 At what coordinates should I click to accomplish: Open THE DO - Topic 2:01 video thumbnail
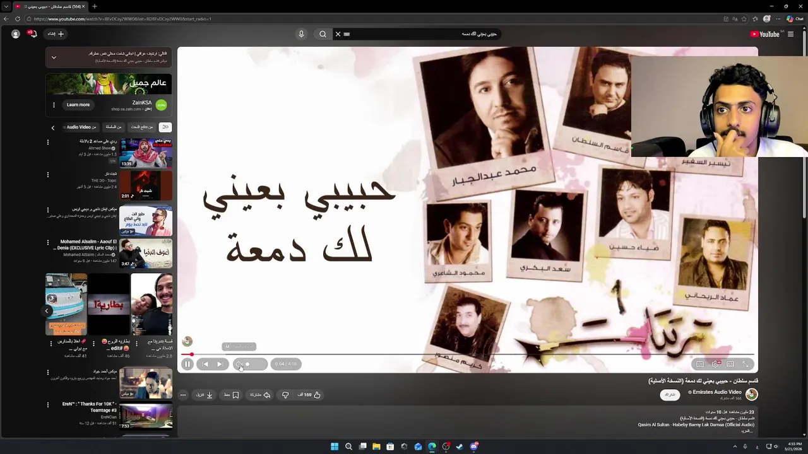pos(146,185)
